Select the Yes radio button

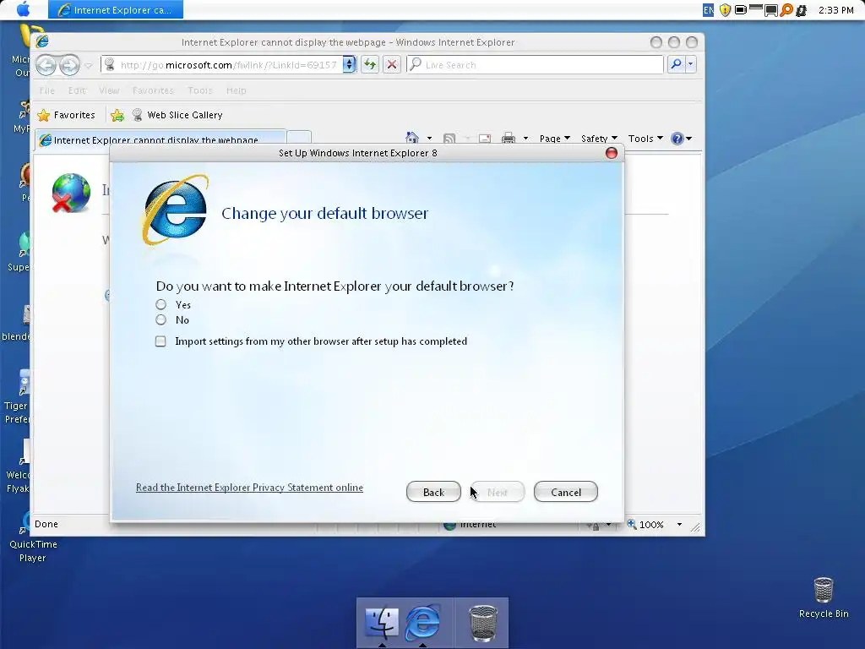(160, 304)
